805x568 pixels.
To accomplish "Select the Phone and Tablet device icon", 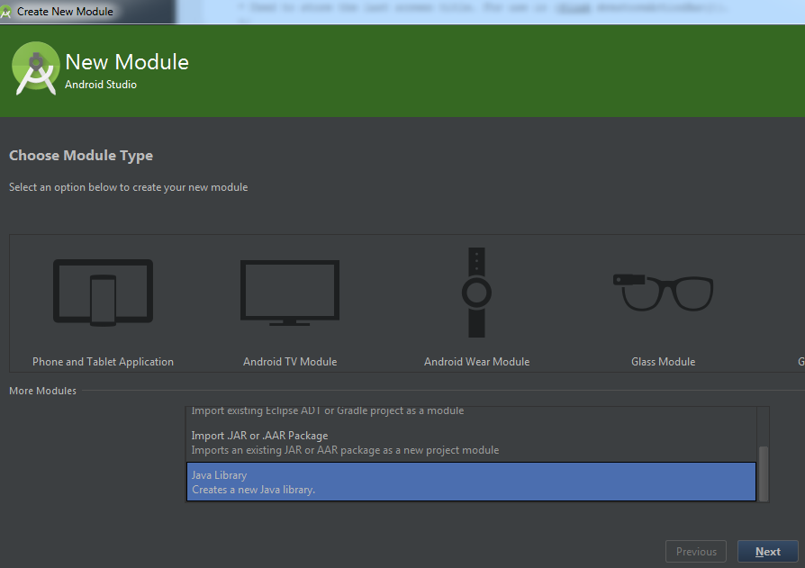I will (103, 293).
